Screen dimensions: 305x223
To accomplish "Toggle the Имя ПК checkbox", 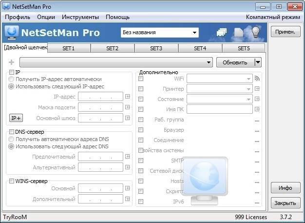I will click(141, 109).
